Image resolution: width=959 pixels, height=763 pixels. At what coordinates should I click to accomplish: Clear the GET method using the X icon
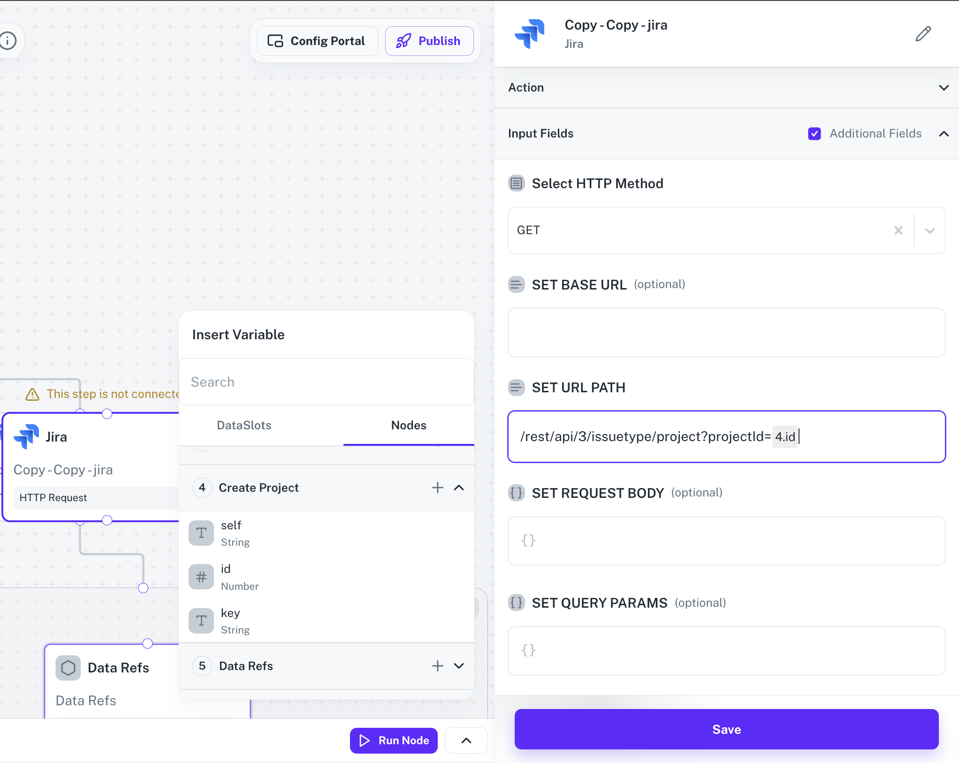pos(899,230)
